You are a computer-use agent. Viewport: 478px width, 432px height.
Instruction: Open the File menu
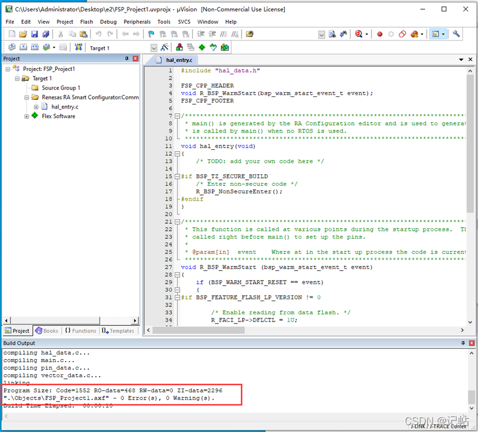click(x=10, y=22)
